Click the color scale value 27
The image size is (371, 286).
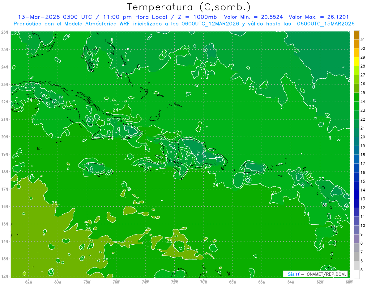coord(363,75)
